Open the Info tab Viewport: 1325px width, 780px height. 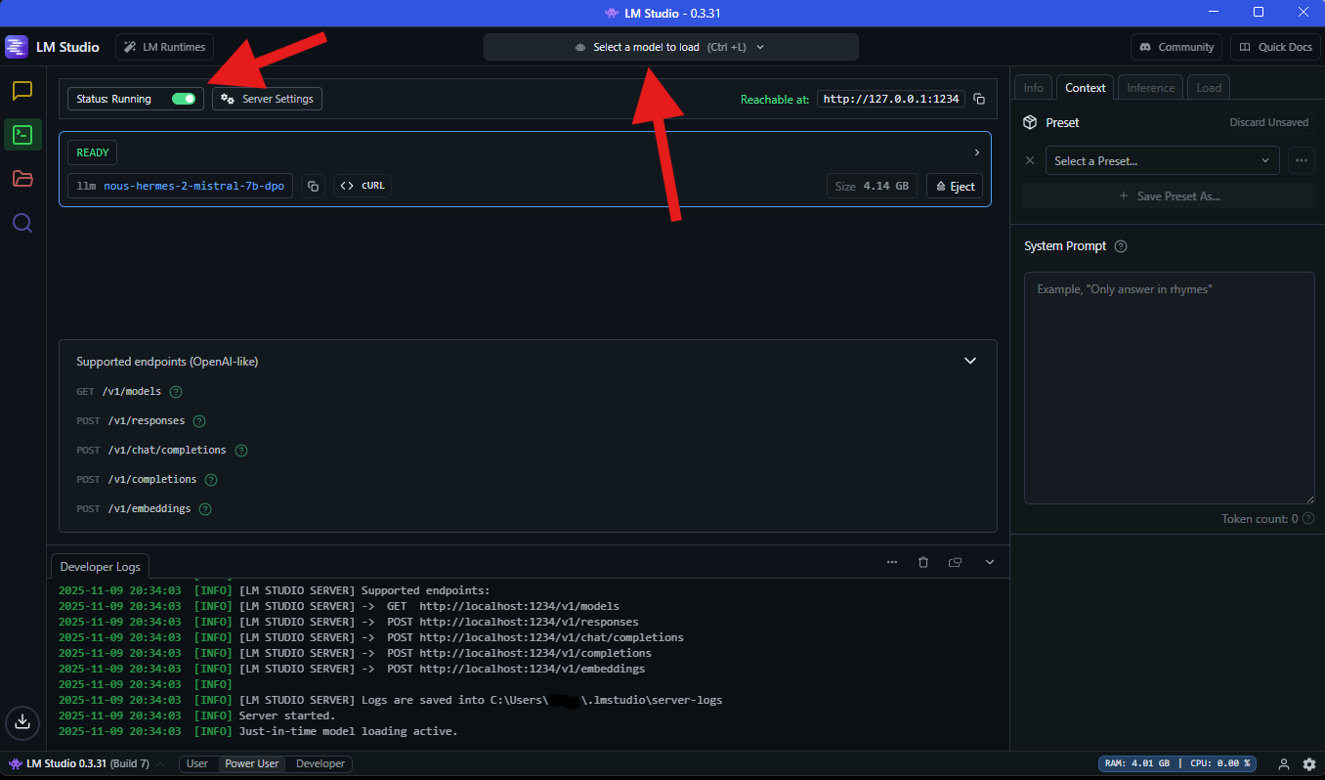[1033, 87]
